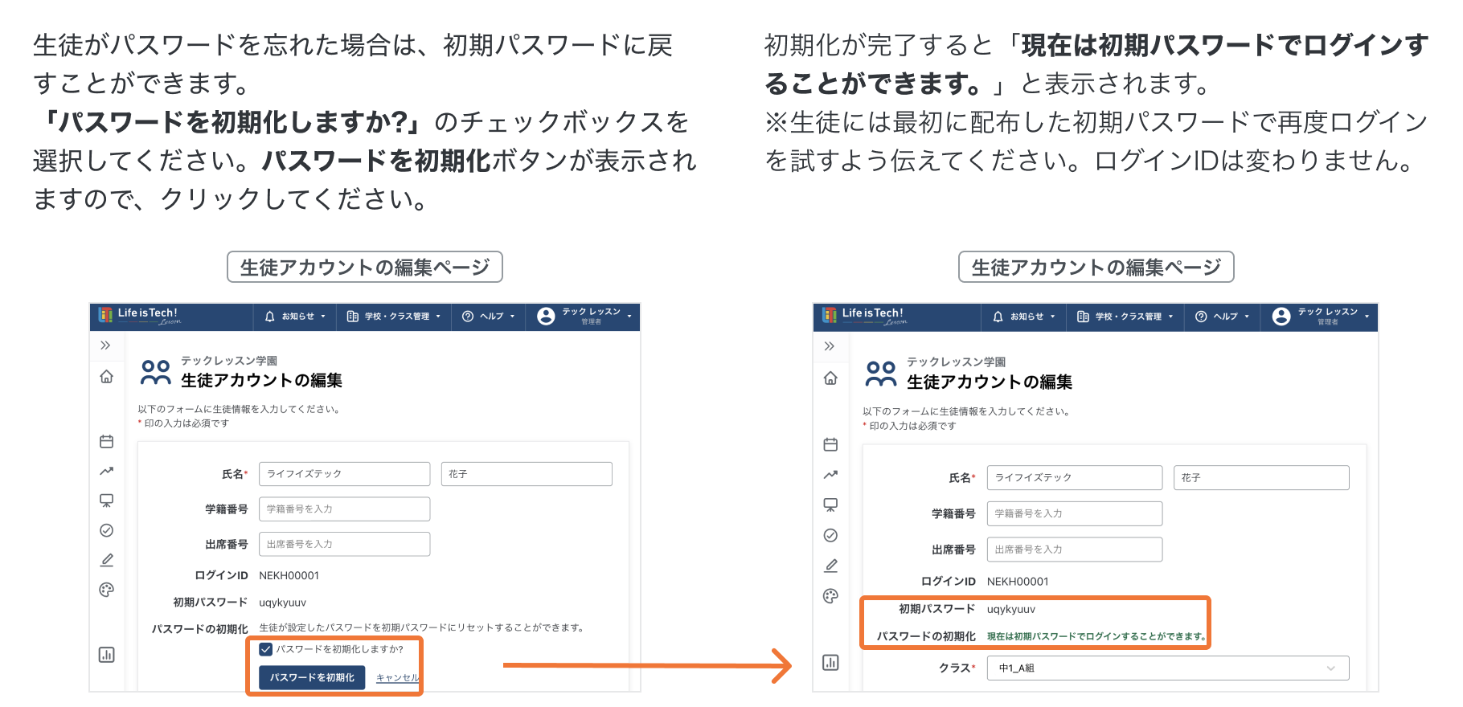The width and height of the screenshot is (1463, 707).
Task: Toggle the パスワードを初期化しますか? checkbox
Action: pos(266,649)
